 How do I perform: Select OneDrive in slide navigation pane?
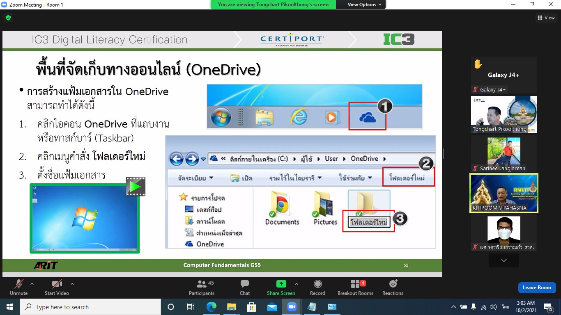205,244
